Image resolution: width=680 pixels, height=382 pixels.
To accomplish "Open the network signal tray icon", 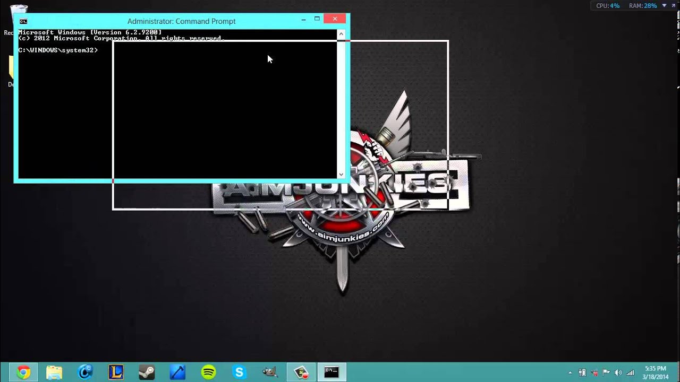I will coord(630,373).
